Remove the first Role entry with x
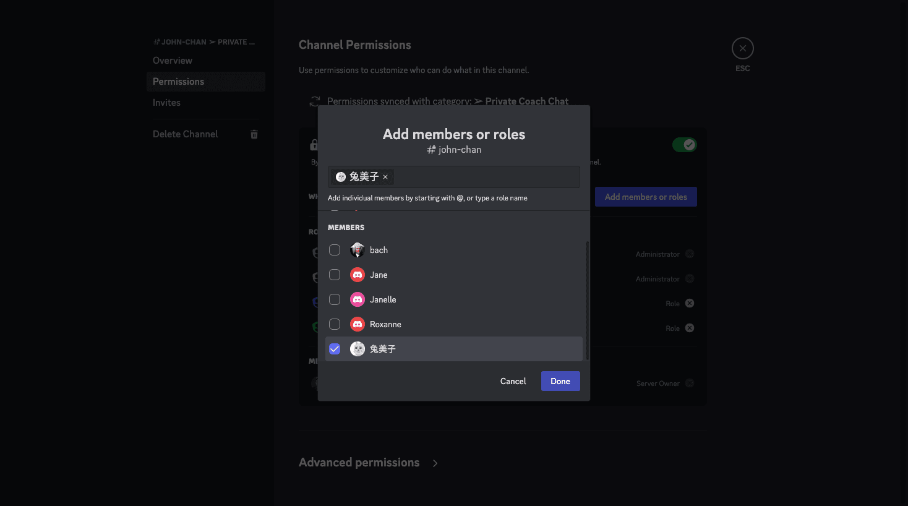 [690, 303]
